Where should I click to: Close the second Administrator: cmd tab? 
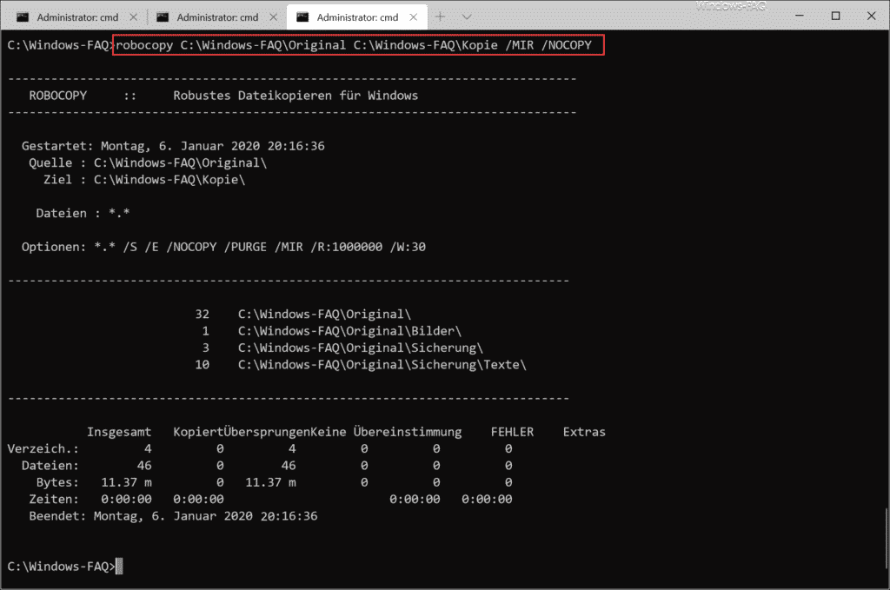(274, 17)
